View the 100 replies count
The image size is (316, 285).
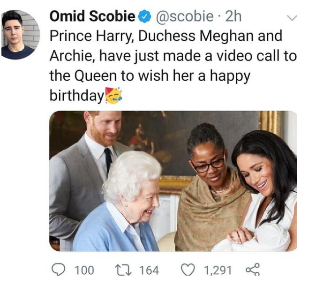[x=84, y=270]
